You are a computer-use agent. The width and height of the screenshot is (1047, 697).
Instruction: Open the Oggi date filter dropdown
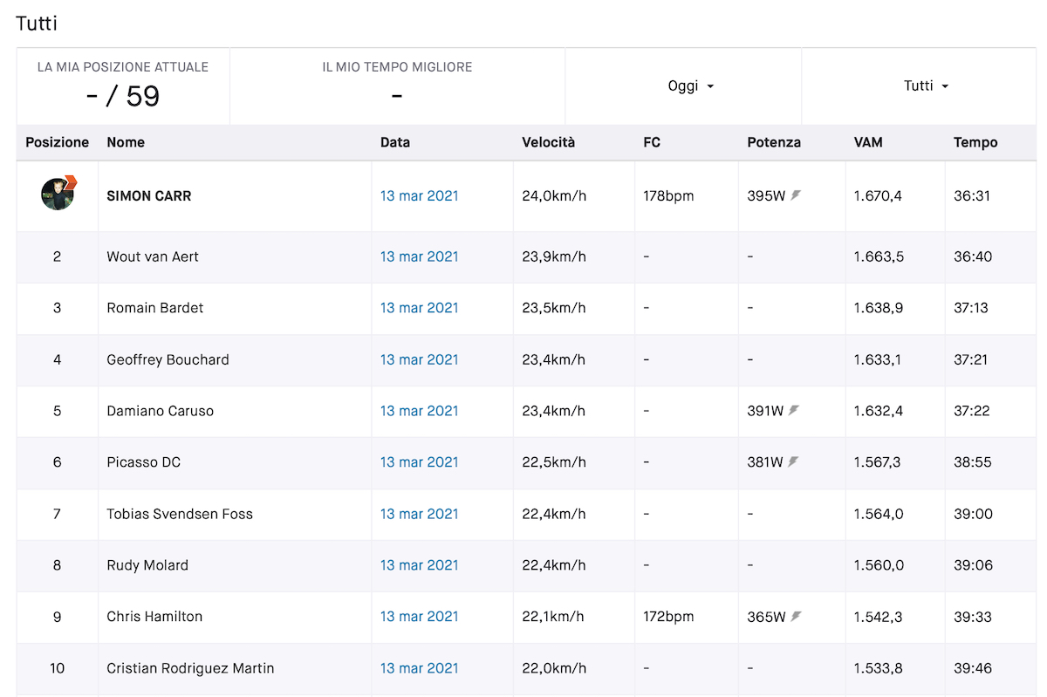(690, 86)
